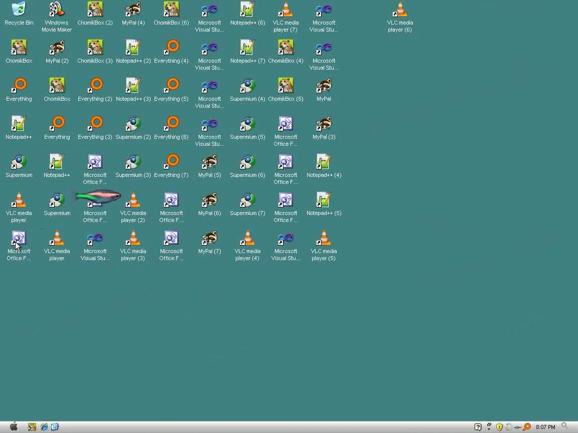578x433 pixels.
Task: Select the Supermium (7) shortcut
Action: 248,204
